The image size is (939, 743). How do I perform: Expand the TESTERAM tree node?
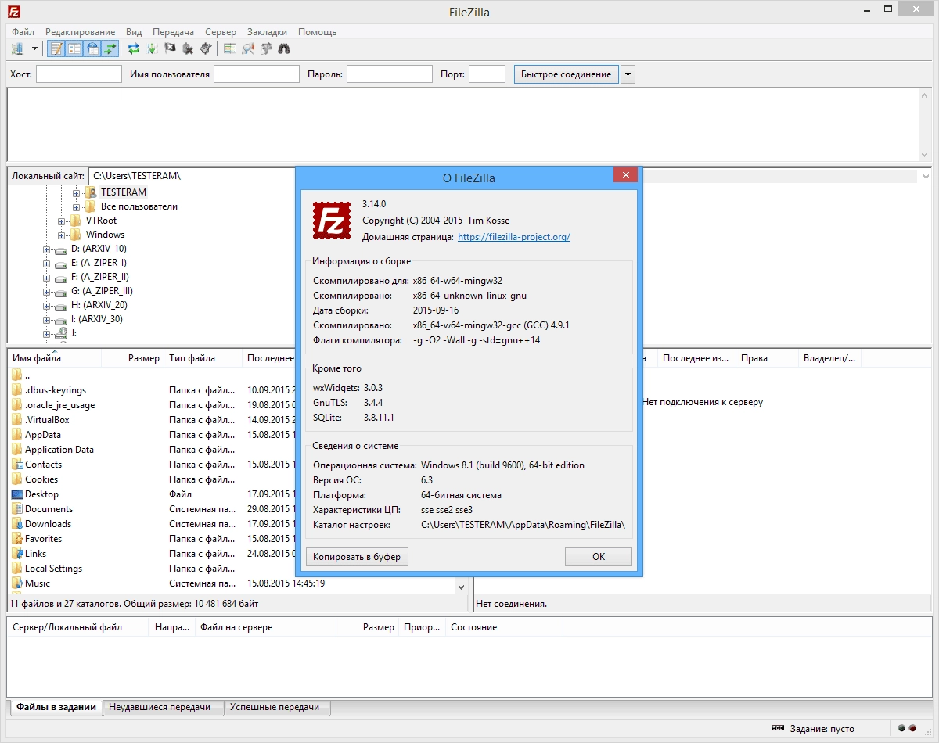tap(76, 192)
